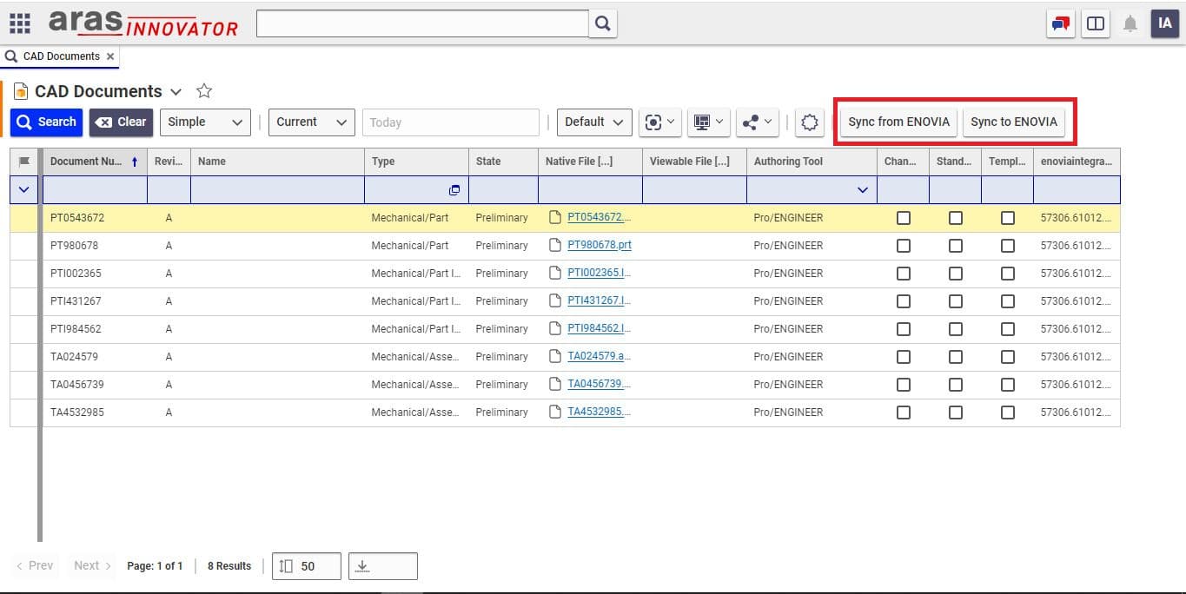Open the Simple search mode dropdown
1186x594 pixels.
[x=205, y=122]
